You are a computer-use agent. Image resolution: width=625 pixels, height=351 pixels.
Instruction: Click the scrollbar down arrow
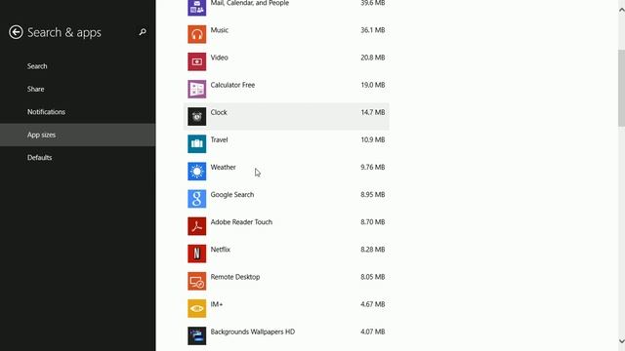pyautogui.click(x=621, y=341)
